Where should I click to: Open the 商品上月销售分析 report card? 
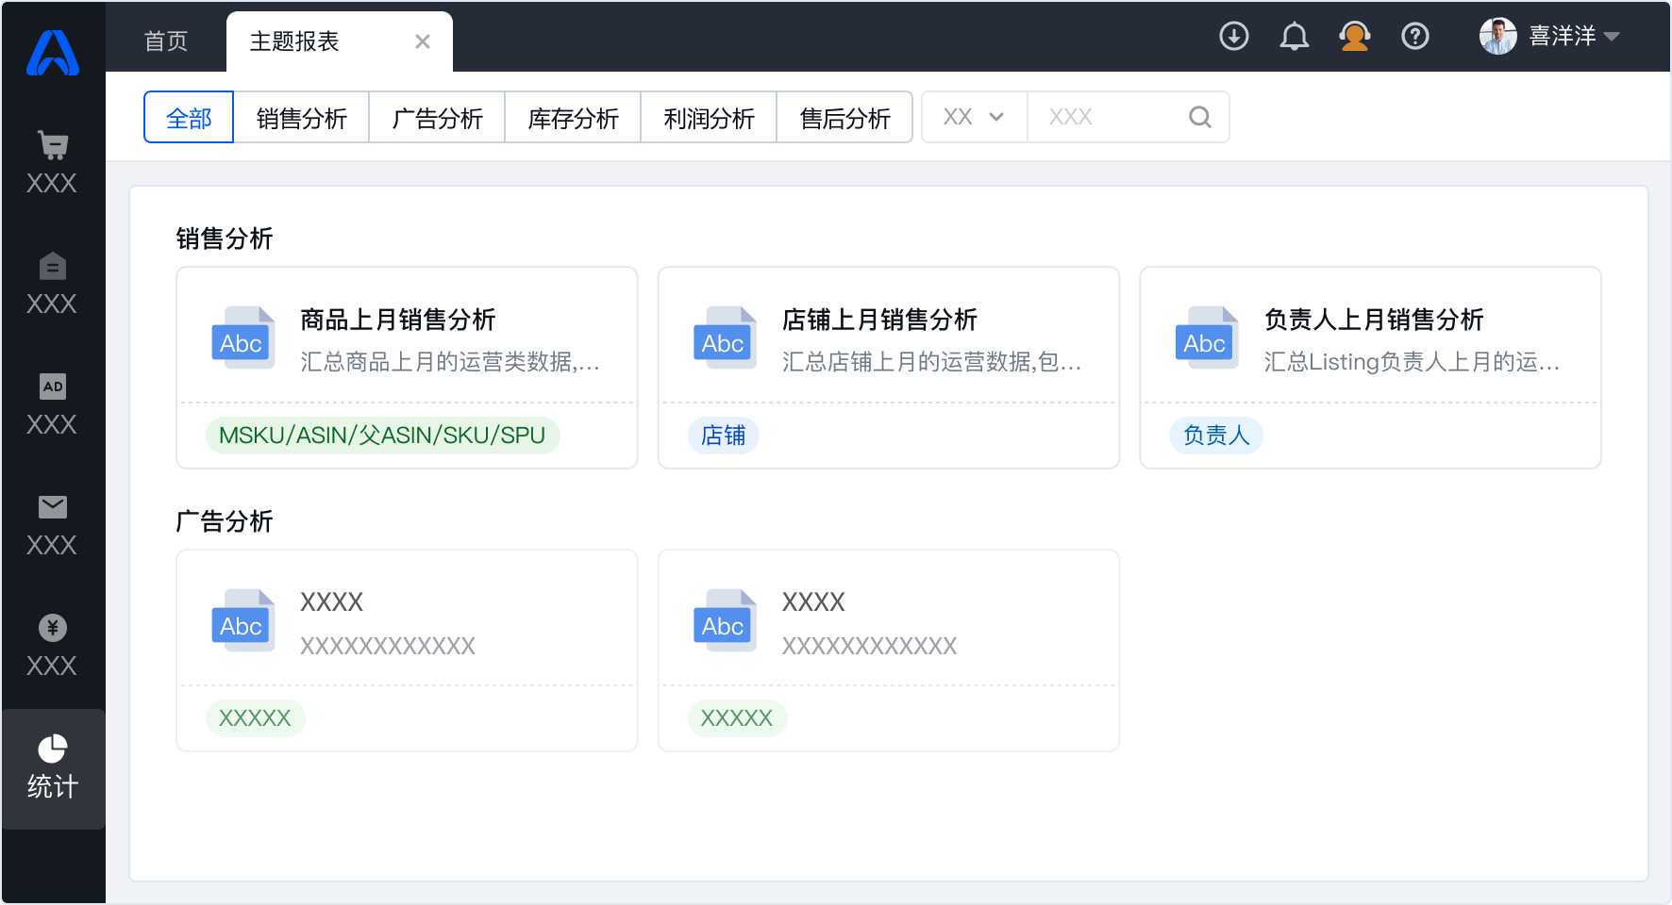point(407,337)
